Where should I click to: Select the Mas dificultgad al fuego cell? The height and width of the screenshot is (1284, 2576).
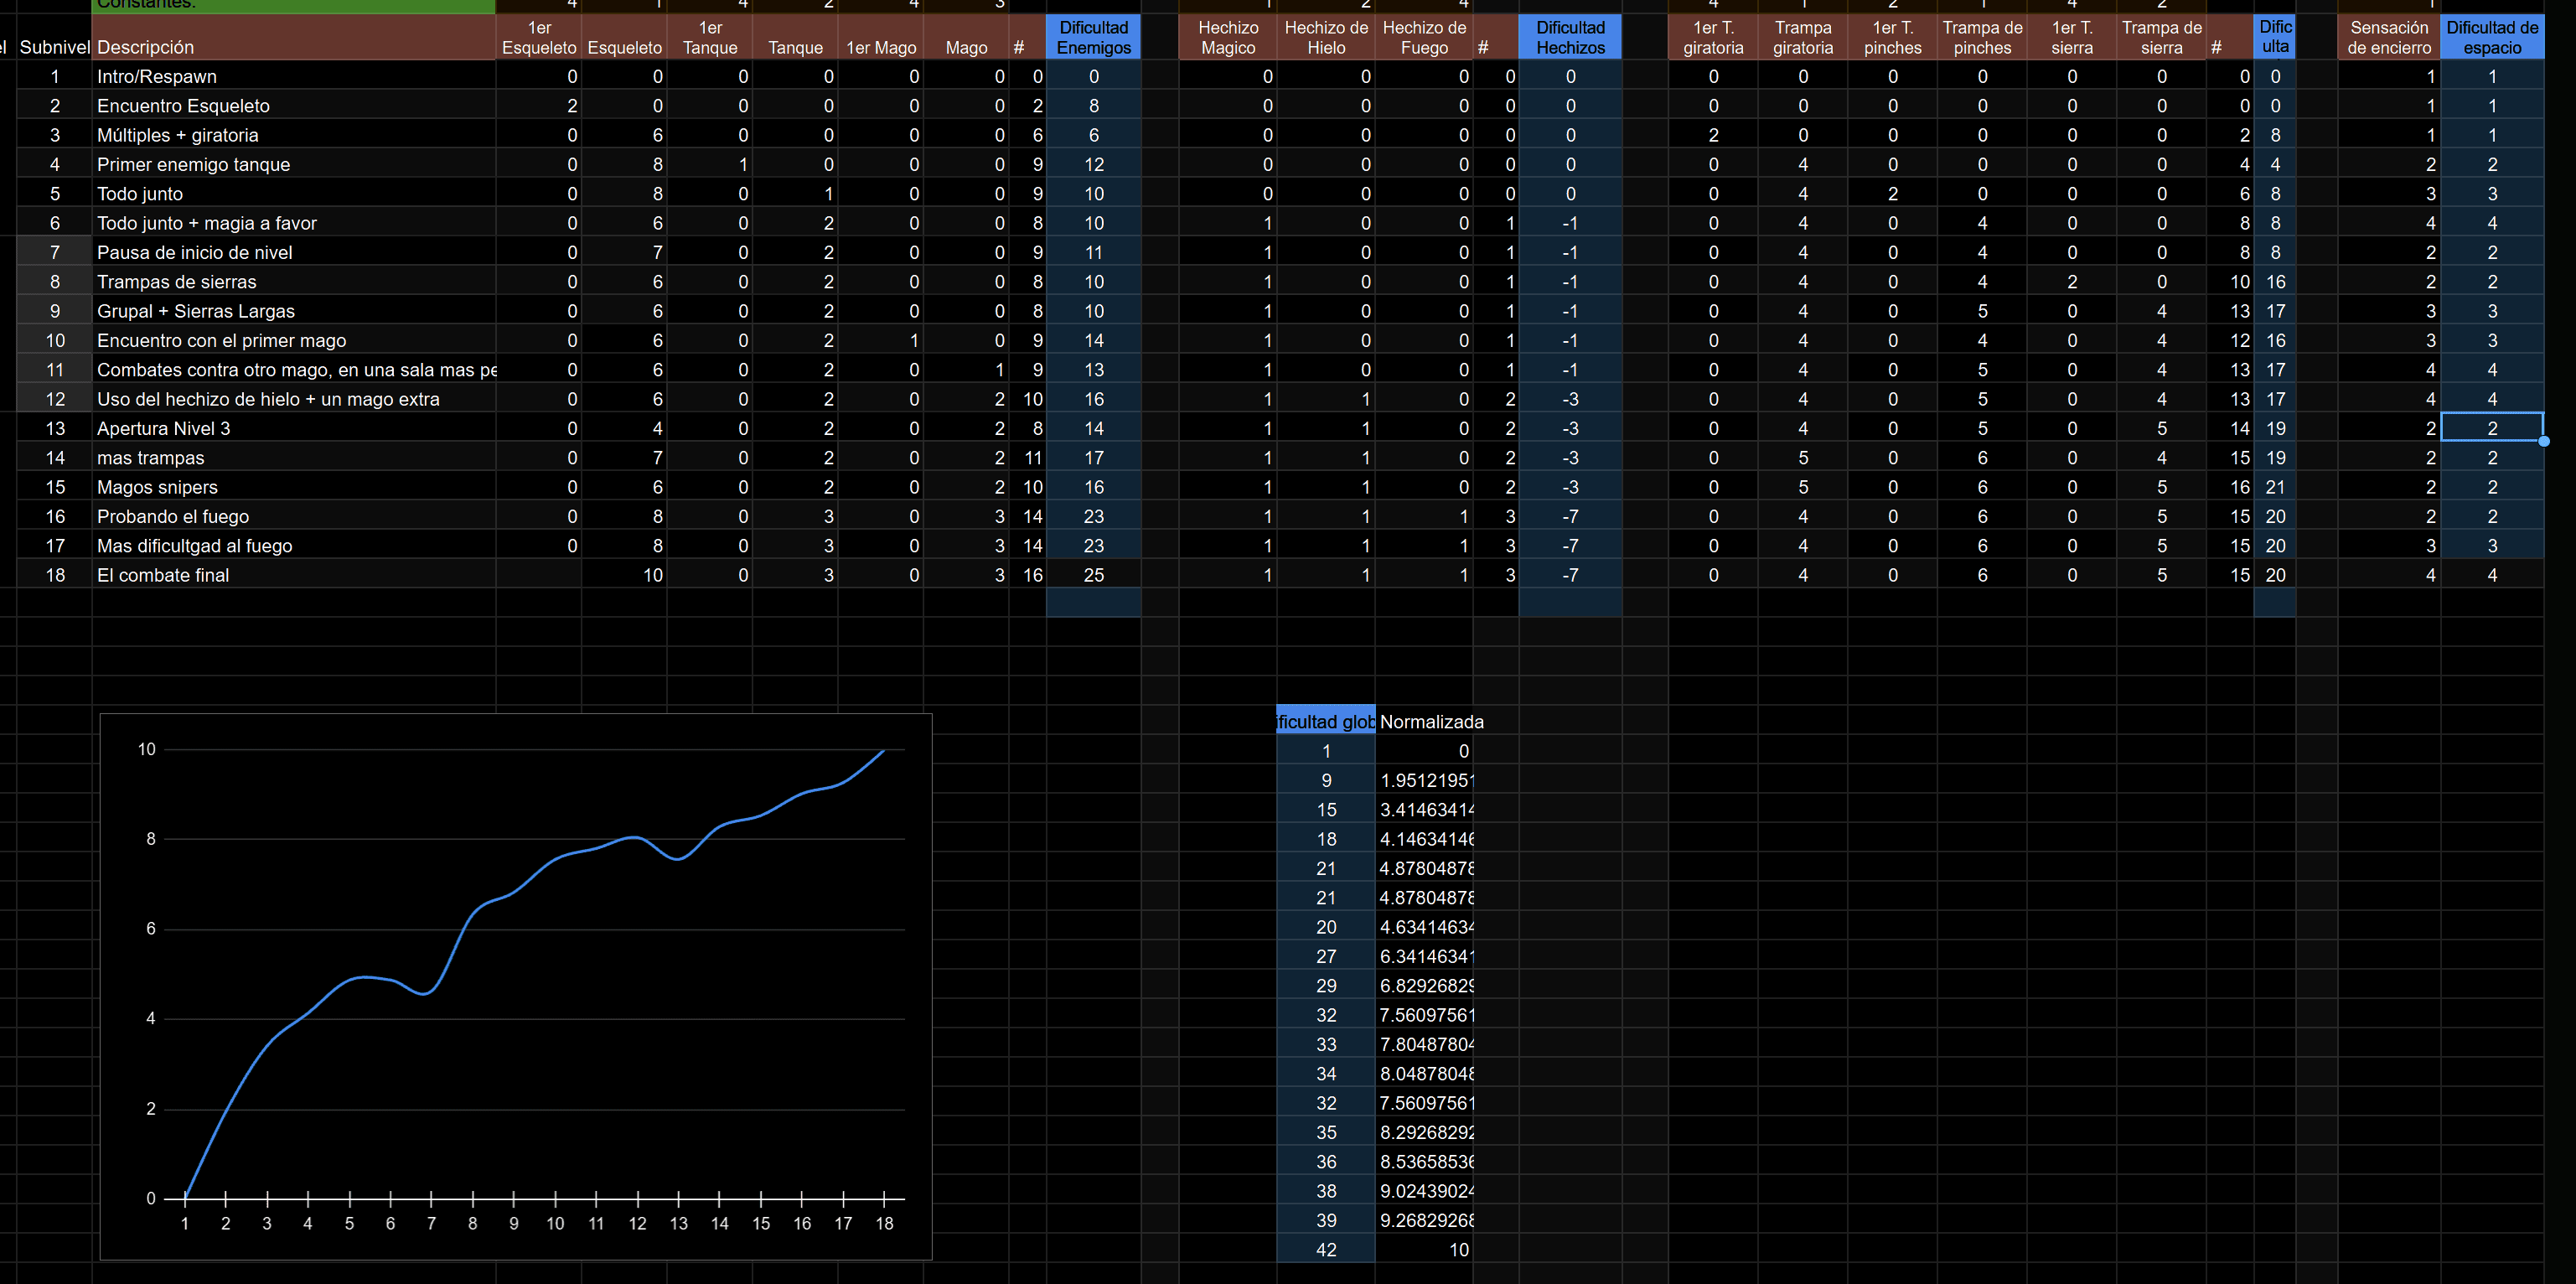click(x=293, y=545)
